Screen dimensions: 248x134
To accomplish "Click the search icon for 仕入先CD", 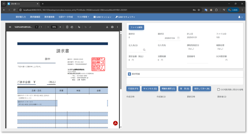I will coord(144,50).
